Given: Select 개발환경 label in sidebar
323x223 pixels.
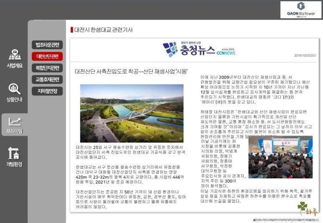Looking at the screenshot, I should point(14,164).
